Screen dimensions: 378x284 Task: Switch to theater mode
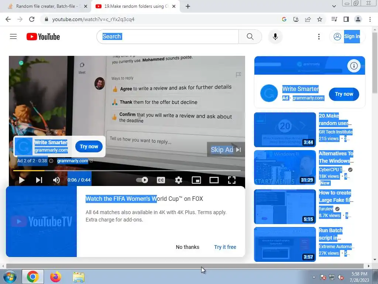214,180
